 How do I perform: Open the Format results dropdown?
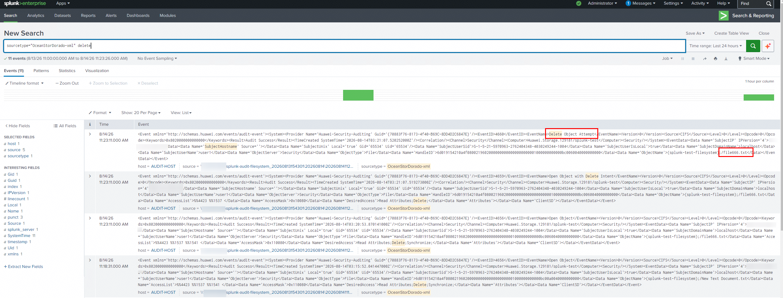(x=100, y=113)
